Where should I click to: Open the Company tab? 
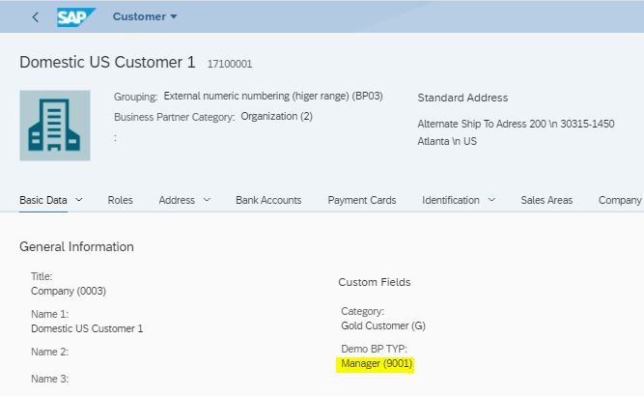tap(620, 200)
